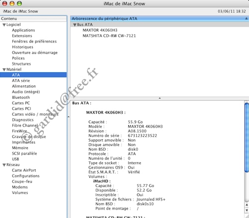This screenshot has width=249, height=218.
Task: Click the green zoom window button
Action: [19, 3]
